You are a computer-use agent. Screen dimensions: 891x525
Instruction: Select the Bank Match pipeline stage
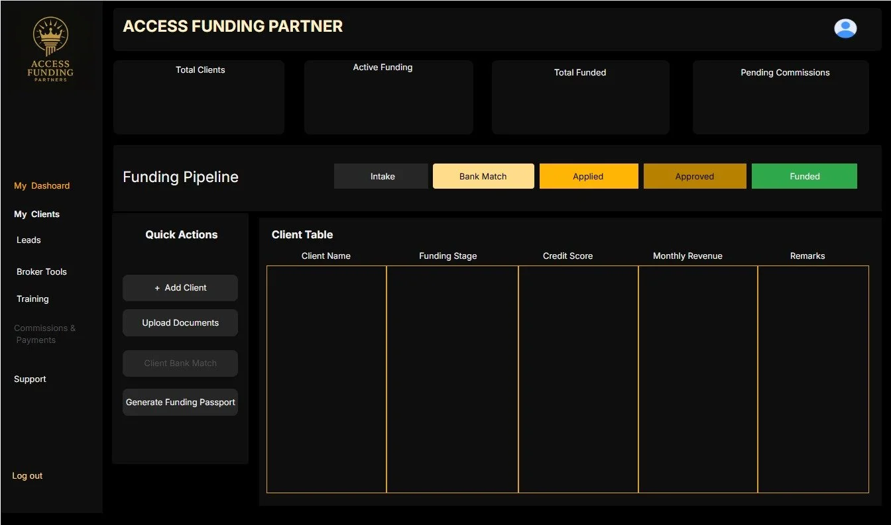pyautogui.click(x=483, y=176)
